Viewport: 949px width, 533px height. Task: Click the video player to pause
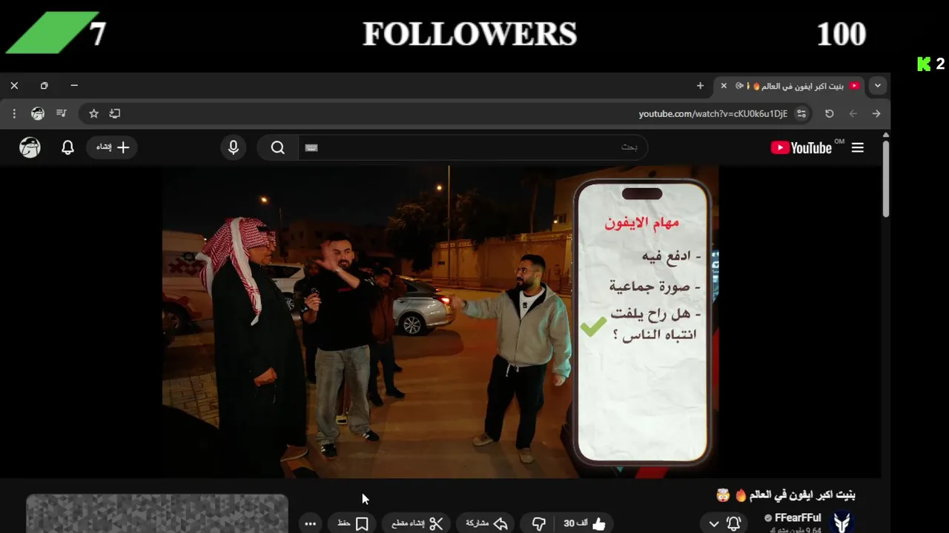coord(440,321)
